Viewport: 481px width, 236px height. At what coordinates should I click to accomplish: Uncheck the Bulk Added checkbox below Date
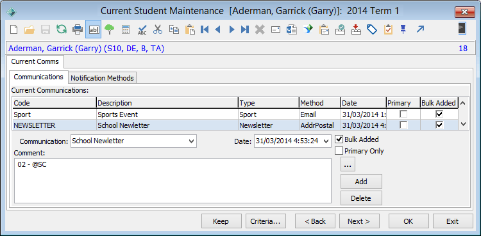click(339, 139)
